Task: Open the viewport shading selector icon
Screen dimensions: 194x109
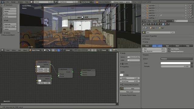Action: click(45, 50)
